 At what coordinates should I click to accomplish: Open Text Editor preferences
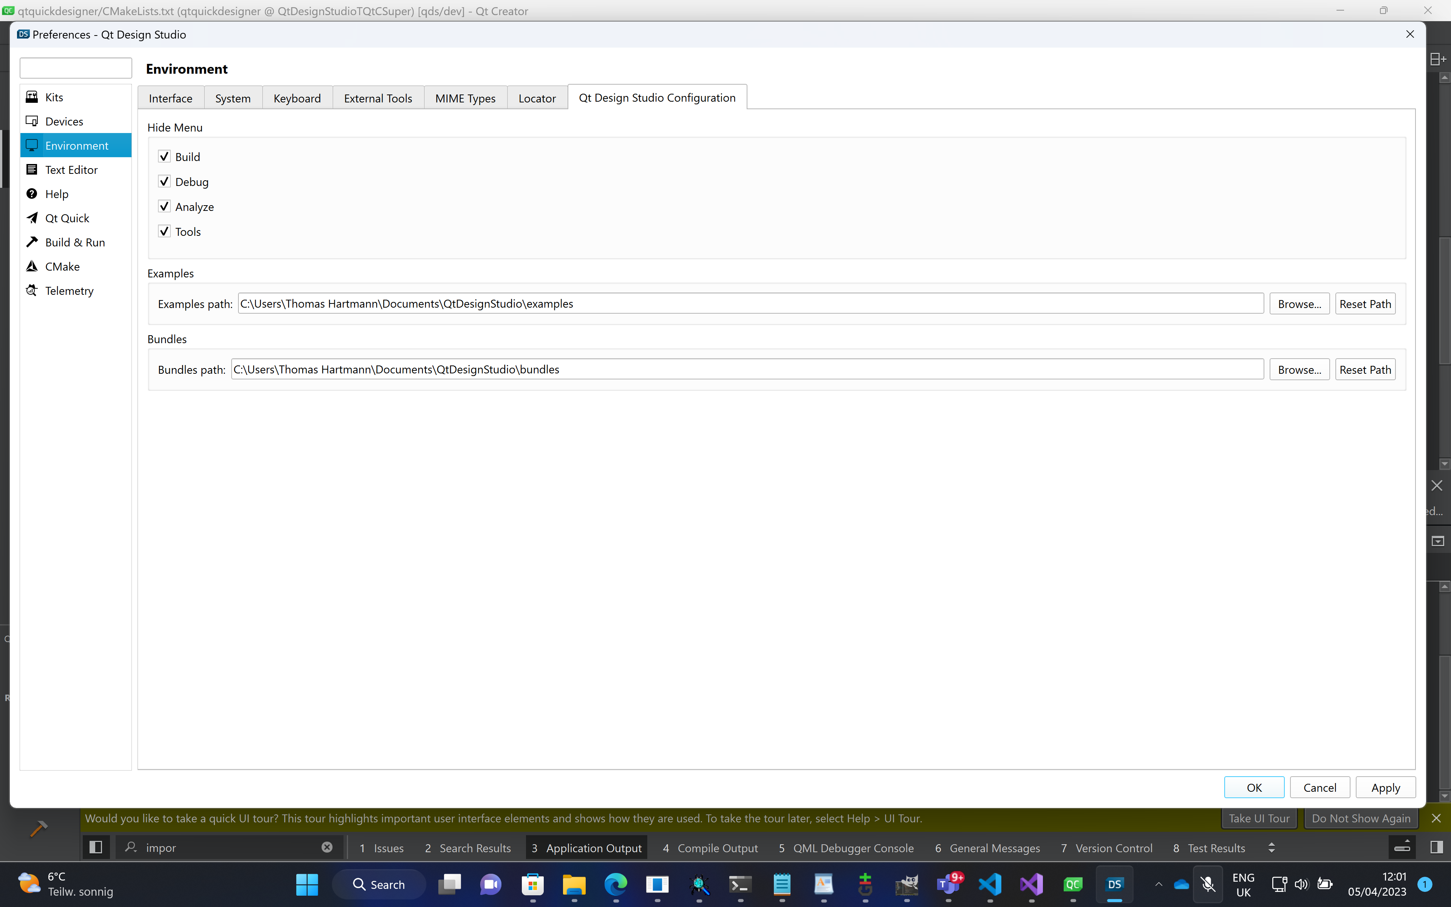tap(71, 170)
